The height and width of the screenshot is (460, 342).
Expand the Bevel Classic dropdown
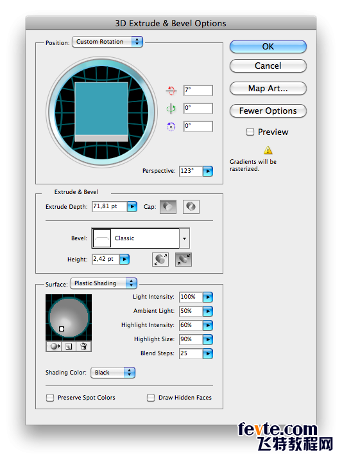point(141,238)
